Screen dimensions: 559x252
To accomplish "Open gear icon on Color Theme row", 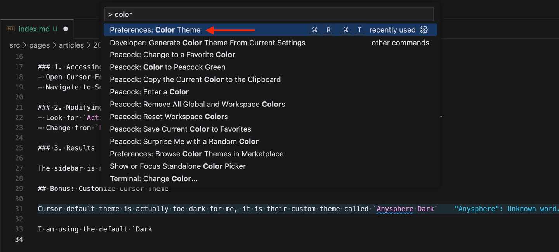I will 424,30.
